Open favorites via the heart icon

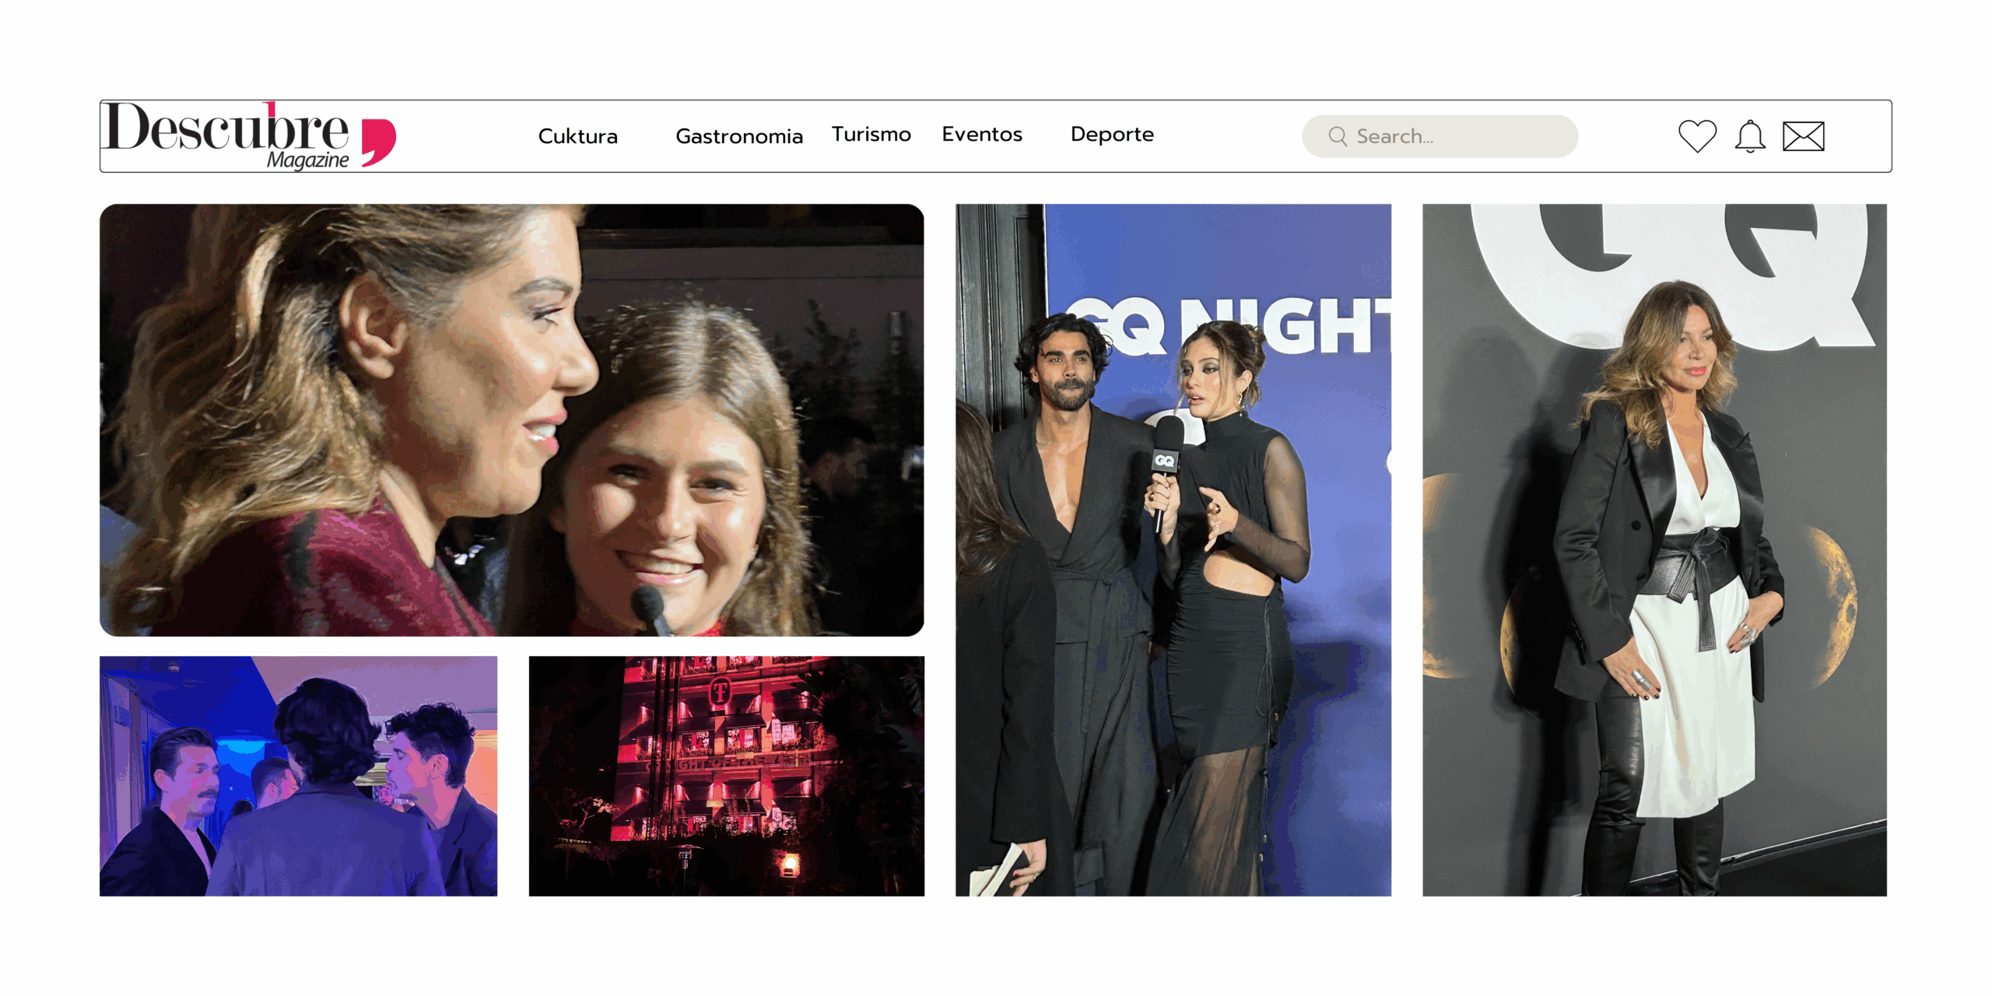[x=1697, y=135]
